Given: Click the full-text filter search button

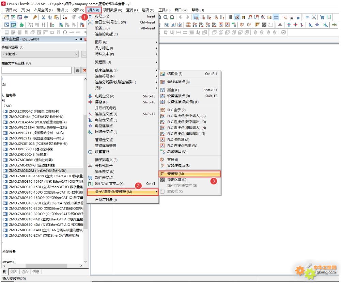Looking at the screenshot, I should point(77,70).
